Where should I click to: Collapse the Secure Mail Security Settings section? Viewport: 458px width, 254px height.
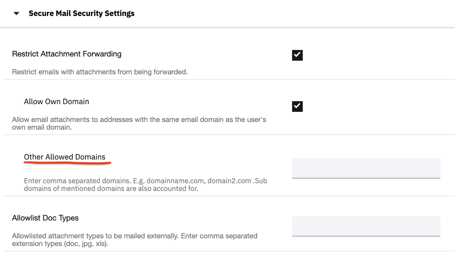(16, 14)
